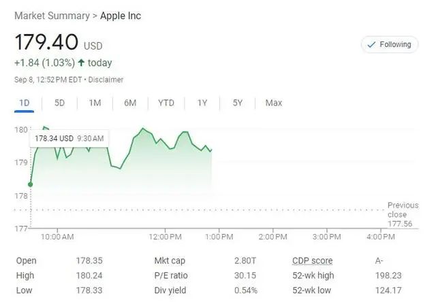This screenshot has width=436, height=302.
Task: View the 5Y price history tab
Action: point(238,103)
